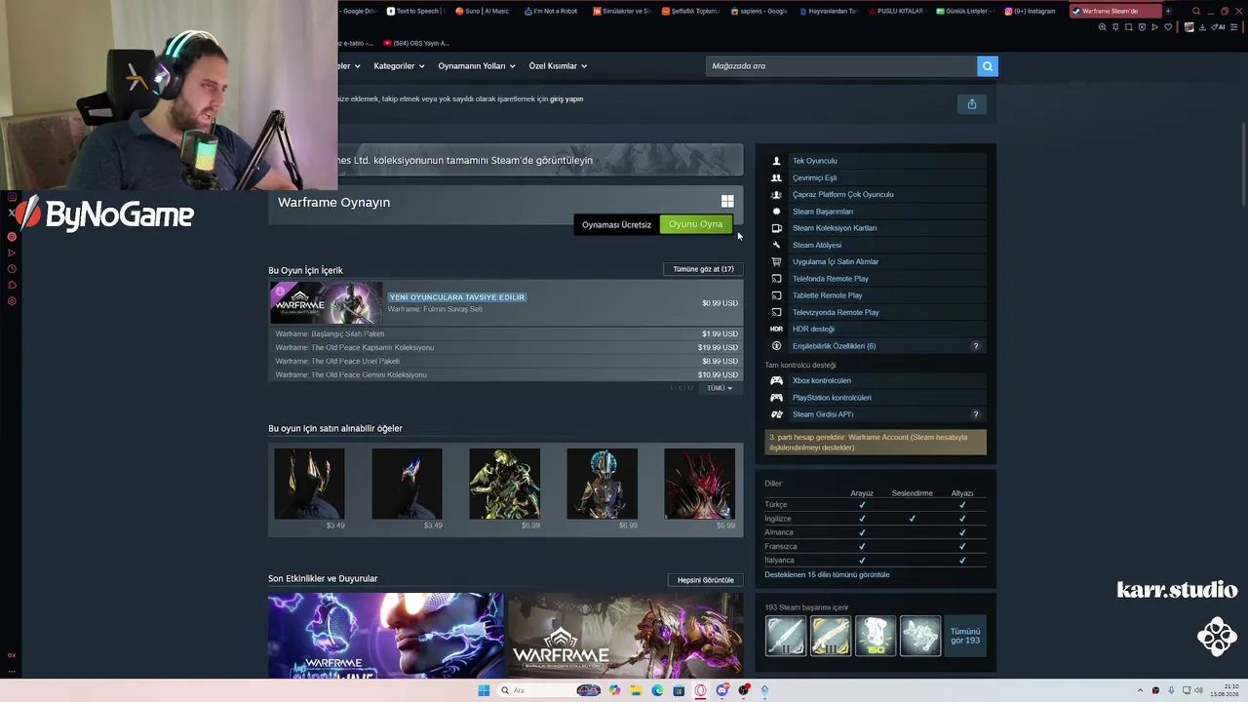
Task: Click the giriş yapın login link
Action: pyautogui.click(x=566, y=99)
